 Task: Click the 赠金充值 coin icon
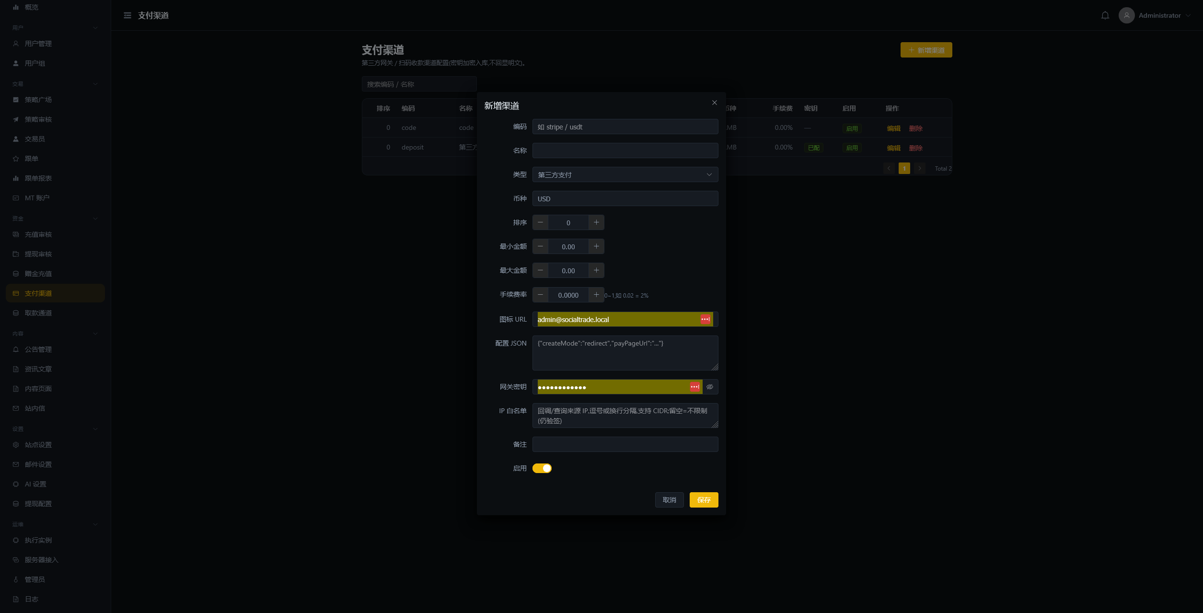[16, 274]
